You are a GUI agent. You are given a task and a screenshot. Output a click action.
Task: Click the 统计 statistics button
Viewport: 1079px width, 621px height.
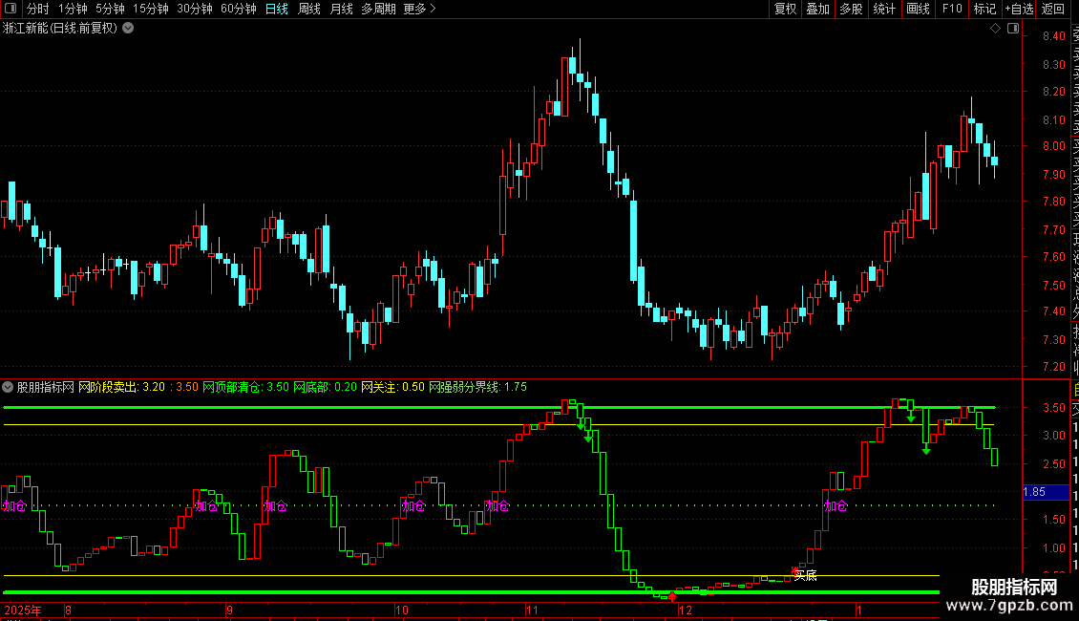tap(884, 9)
